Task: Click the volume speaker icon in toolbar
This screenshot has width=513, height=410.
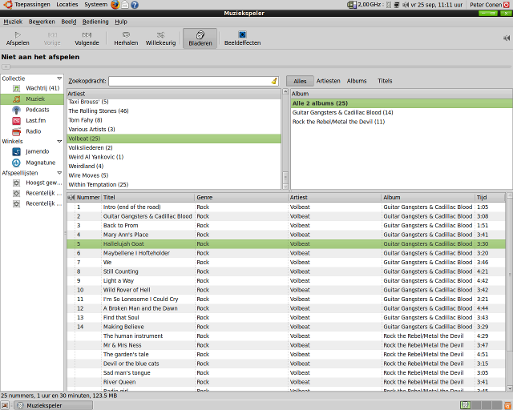Action: (x=507, y=38)
